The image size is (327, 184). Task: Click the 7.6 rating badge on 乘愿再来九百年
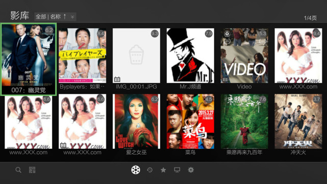click(263, 99)
